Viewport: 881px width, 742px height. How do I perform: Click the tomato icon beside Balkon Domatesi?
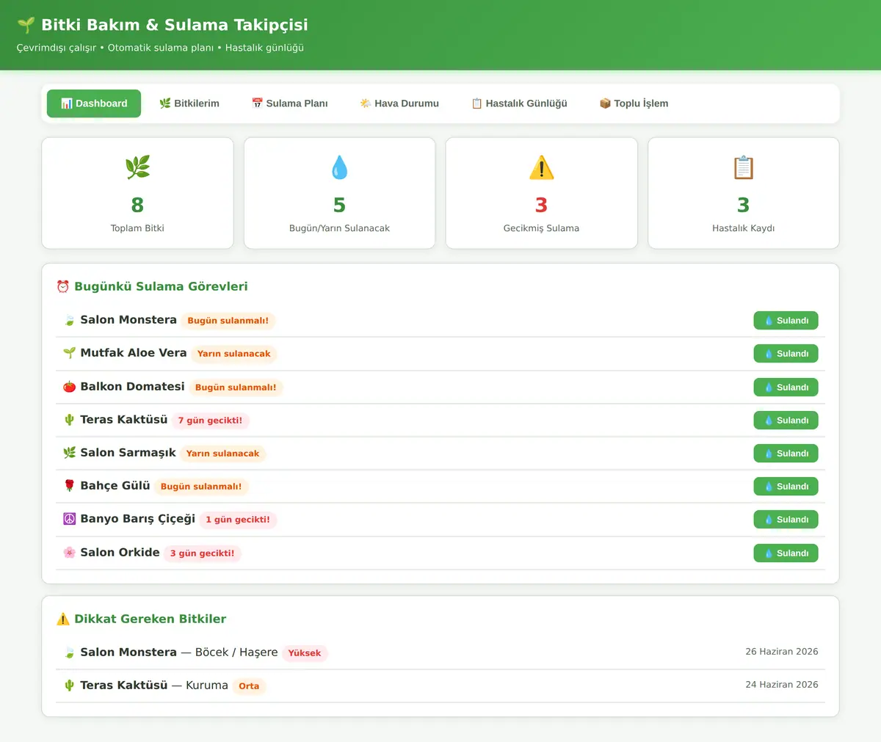tap(69, 387)
